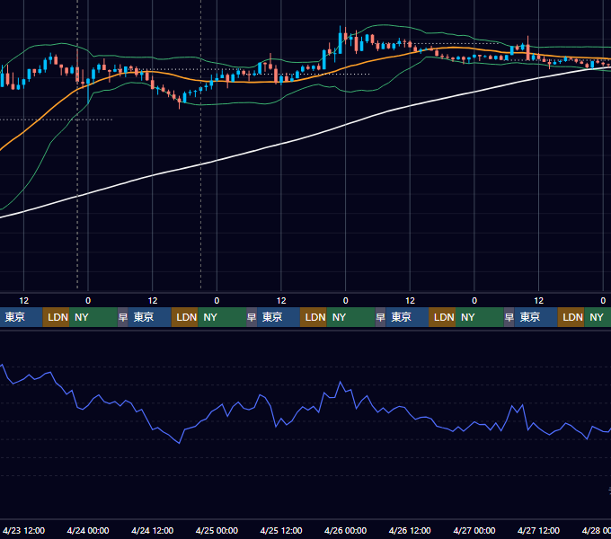
Task: Click the 4/26 12:00 date label
Action: click(410, 530)
